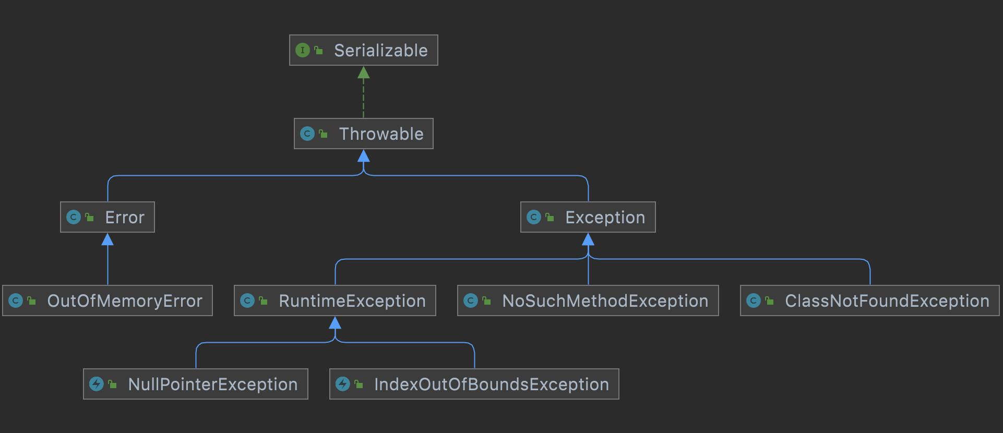
Task: Click the dashed green arrow to Serializable
Action: click(x=364, y=92)
